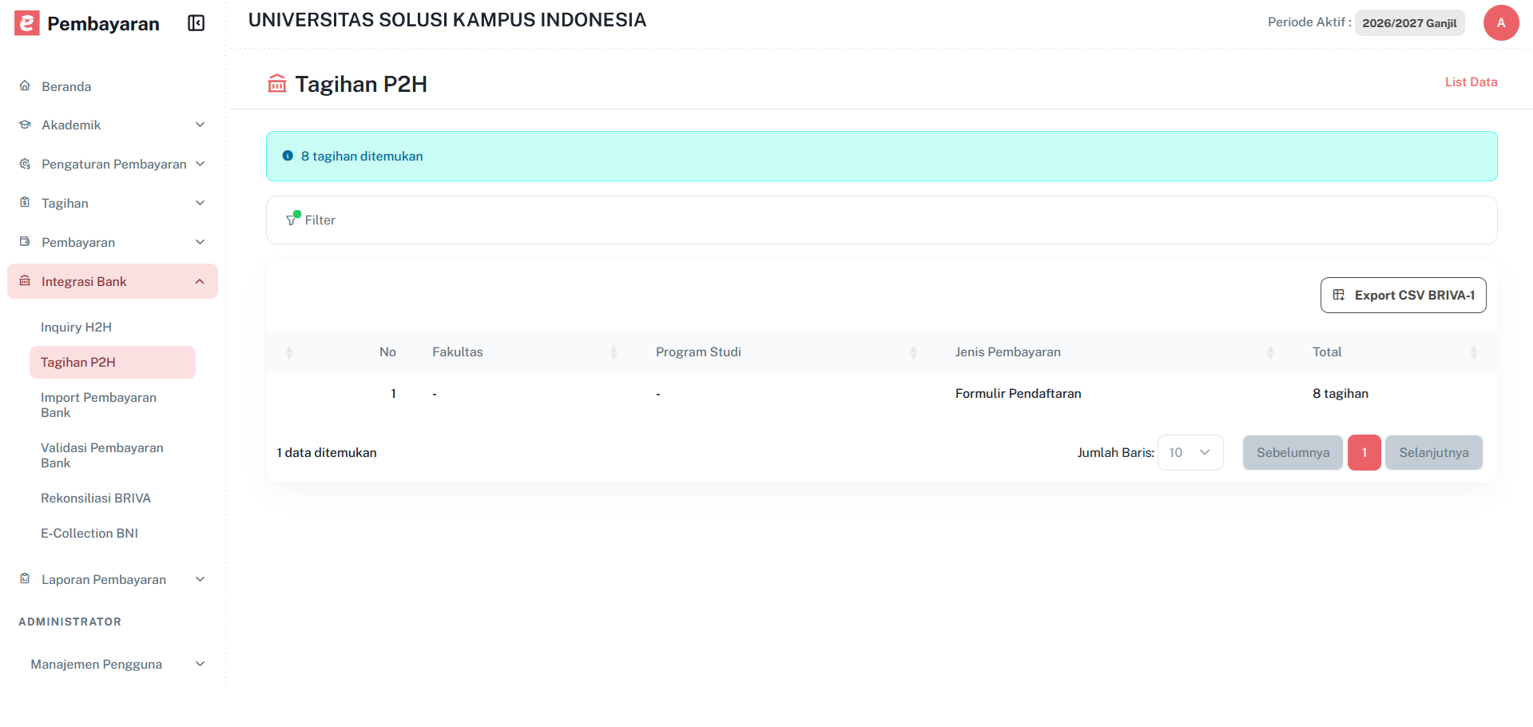Click the Periode Aktif label

coord(1309,22)
